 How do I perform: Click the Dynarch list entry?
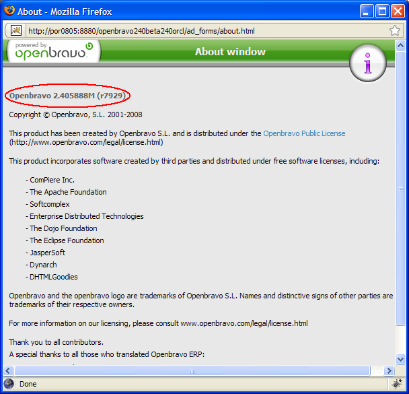(42, 265)
